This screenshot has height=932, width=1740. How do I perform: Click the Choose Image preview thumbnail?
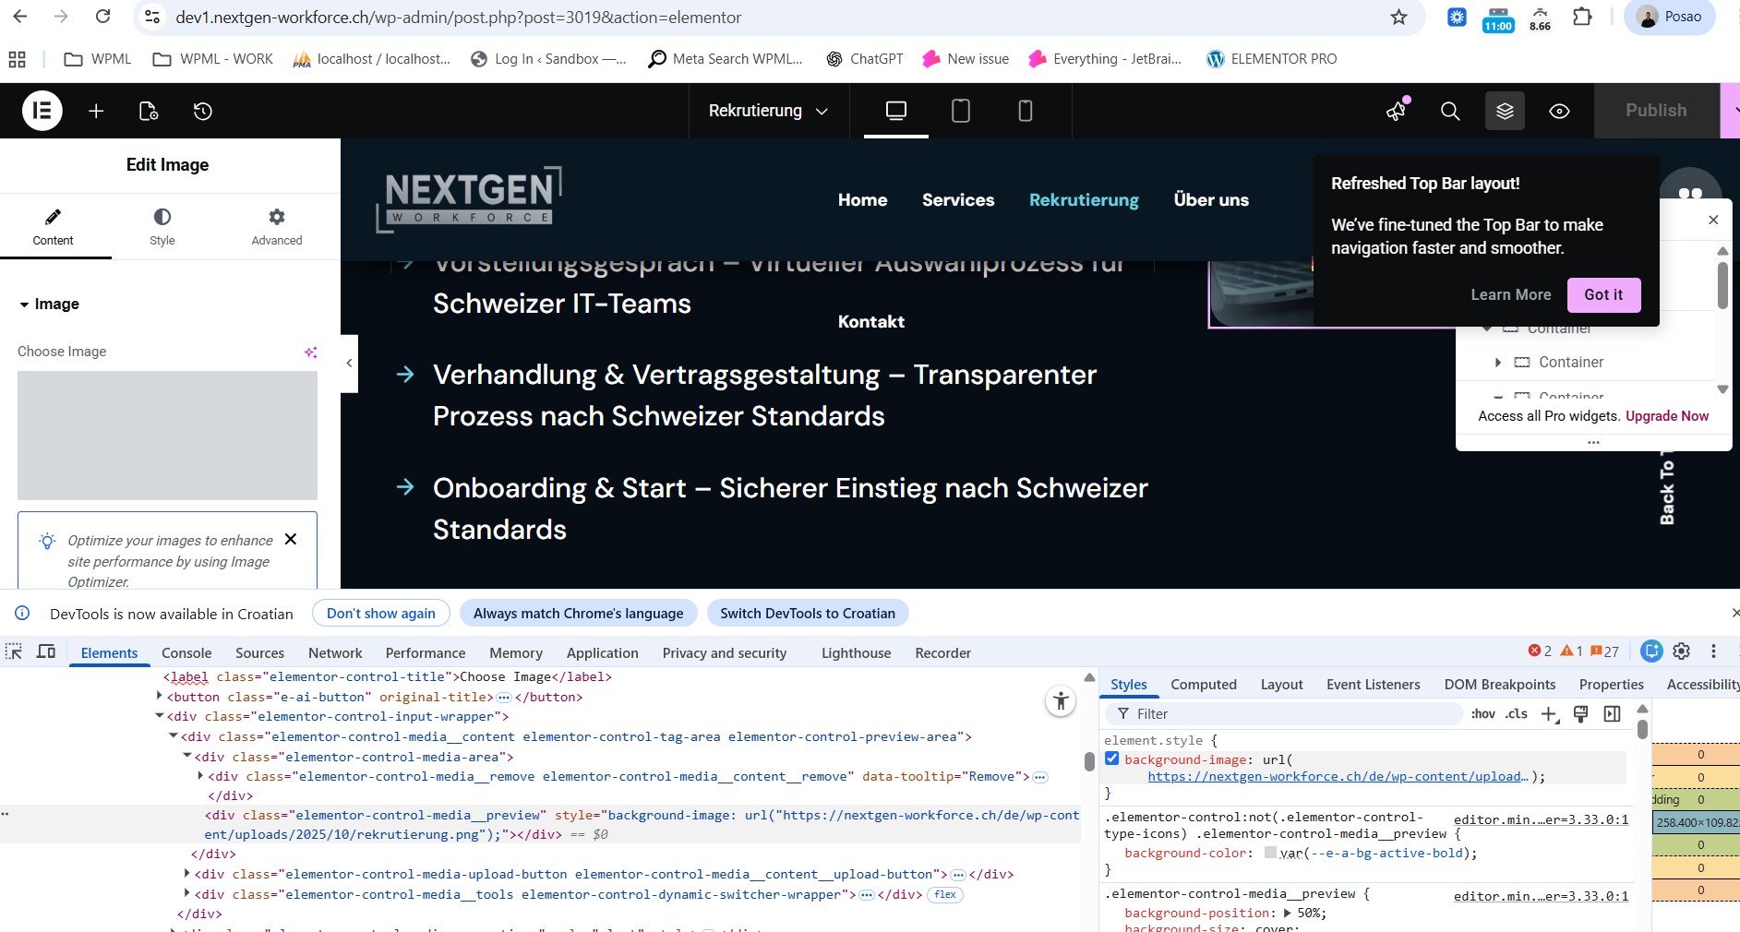[x=167, y=436]
